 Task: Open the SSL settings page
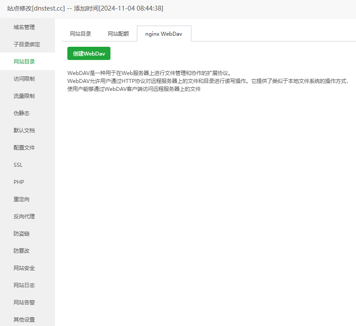pos(18,165)
